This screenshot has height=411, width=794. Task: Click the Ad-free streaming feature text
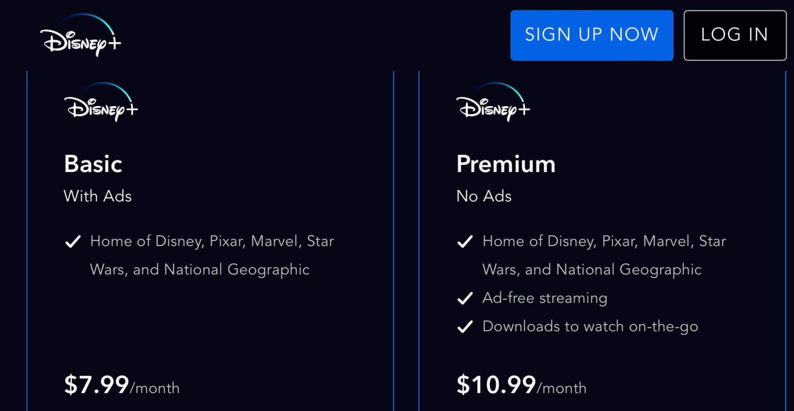[544, 297]
